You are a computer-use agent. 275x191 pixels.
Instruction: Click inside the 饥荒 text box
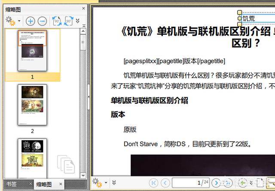[258, 18]
